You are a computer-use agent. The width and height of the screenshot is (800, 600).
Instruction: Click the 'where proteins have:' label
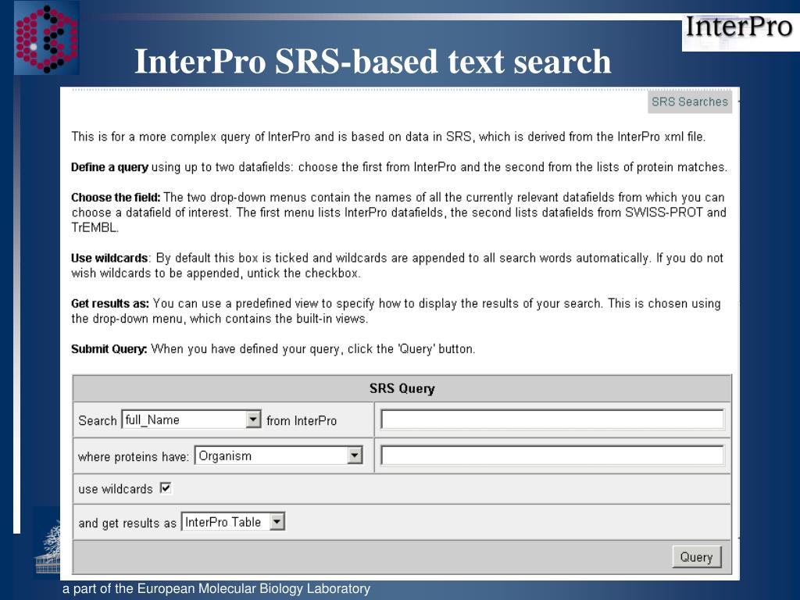click(x=133, y=456)
